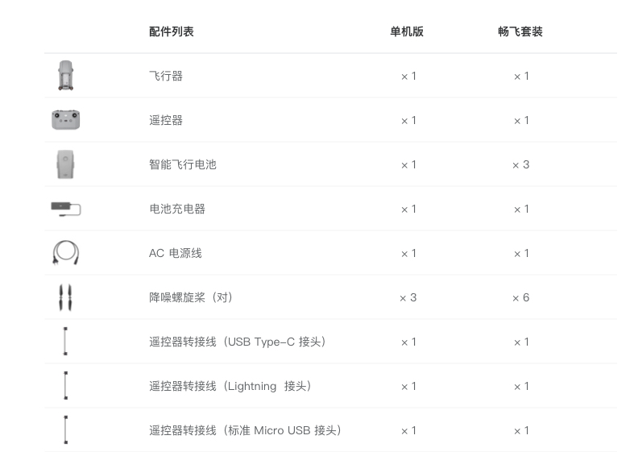Click the Micro USB cable icon
634x452 pixels.
65,430
